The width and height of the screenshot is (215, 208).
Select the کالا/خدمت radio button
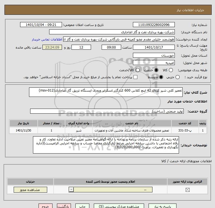point(138,70)
